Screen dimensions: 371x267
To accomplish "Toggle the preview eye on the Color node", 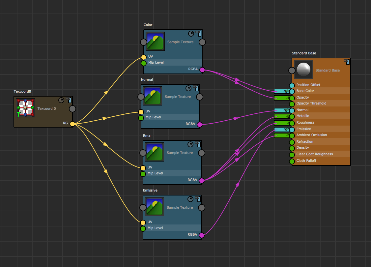I will click(191, 33).
